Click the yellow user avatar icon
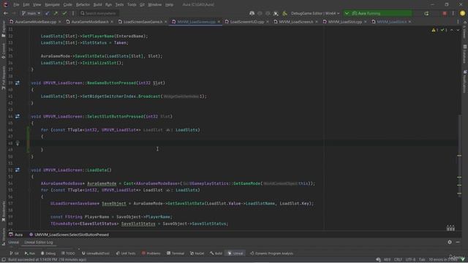Image resolution: width=468 pixels, height=263 pixels. 462,13
